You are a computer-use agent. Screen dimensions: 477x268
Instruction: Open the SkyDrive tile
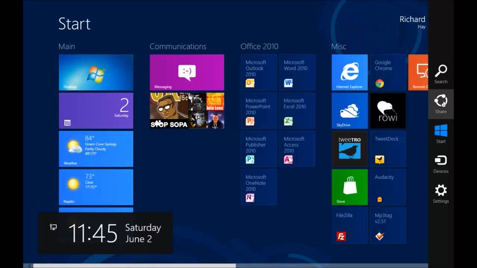[350, 111]
